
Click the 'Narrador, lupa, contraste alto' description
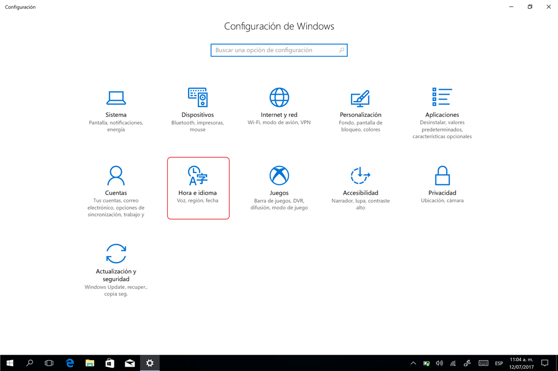tap(361, 205)
